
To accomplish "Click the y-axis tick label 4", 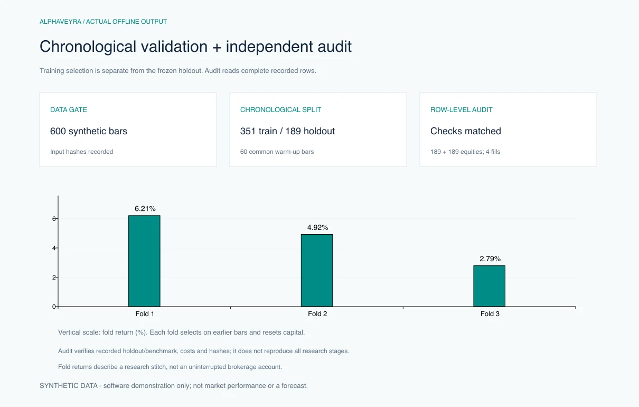I will (54, 248).
